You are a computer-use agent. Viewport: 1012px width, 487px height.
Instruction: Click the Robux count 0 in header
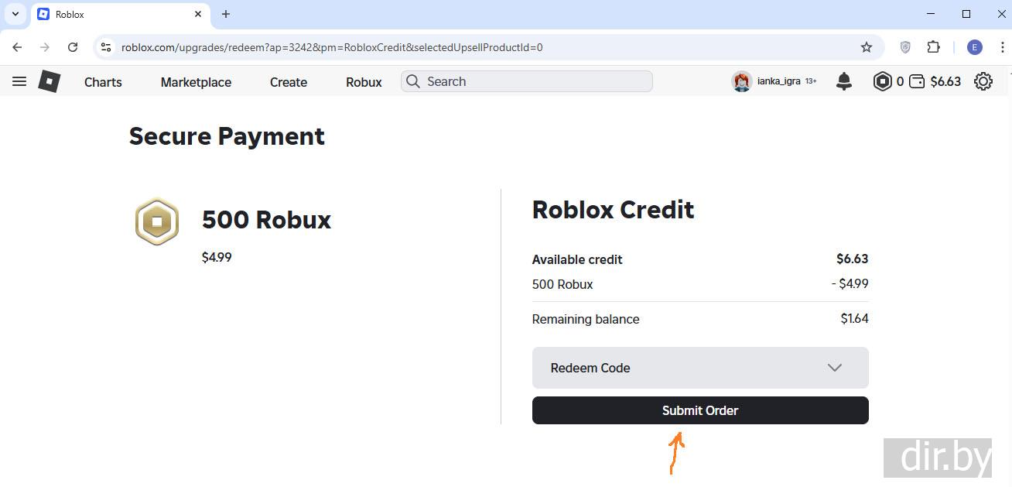(x=900, y=81)
